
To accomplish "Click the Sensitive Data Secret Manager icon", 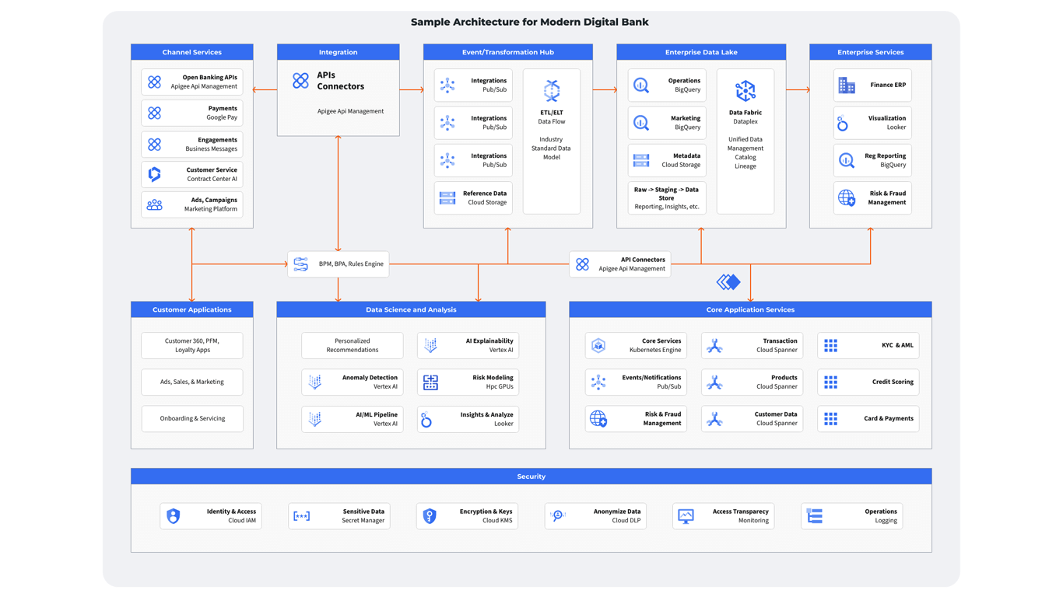I will tap(302, 516).
